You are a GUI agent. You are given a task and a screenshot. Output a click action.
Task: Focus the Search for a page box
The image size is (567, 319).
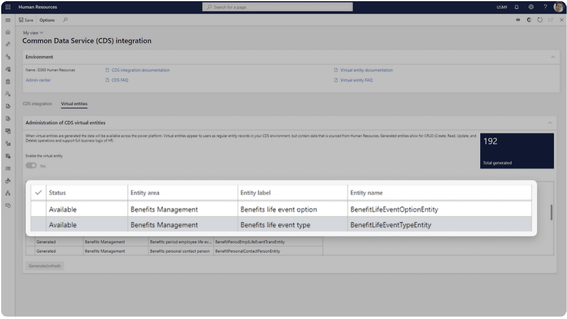277,7
